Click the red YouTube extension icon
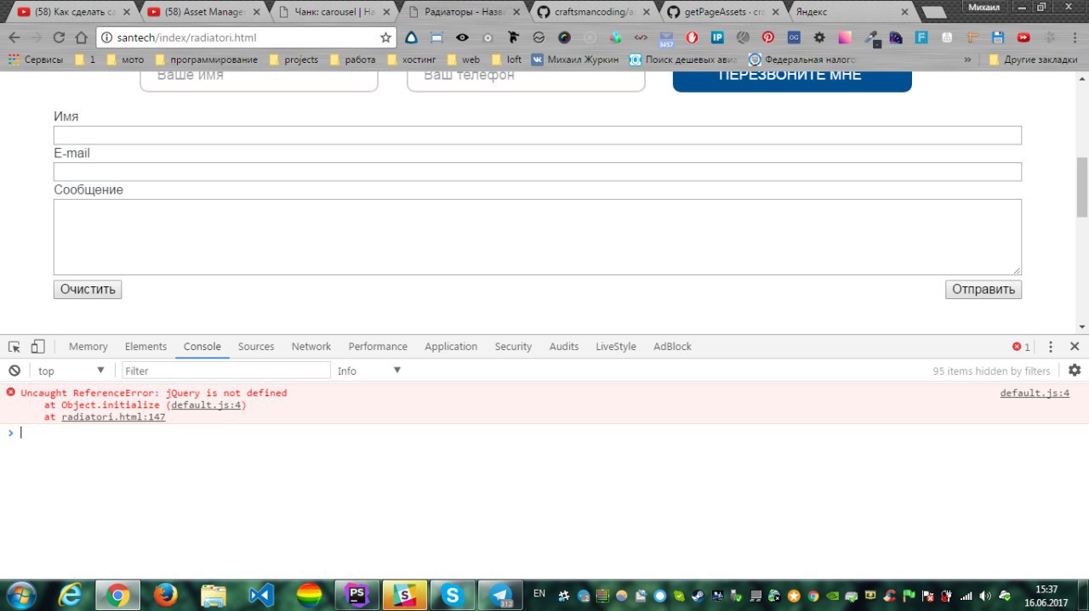 tap(1023, 37)
